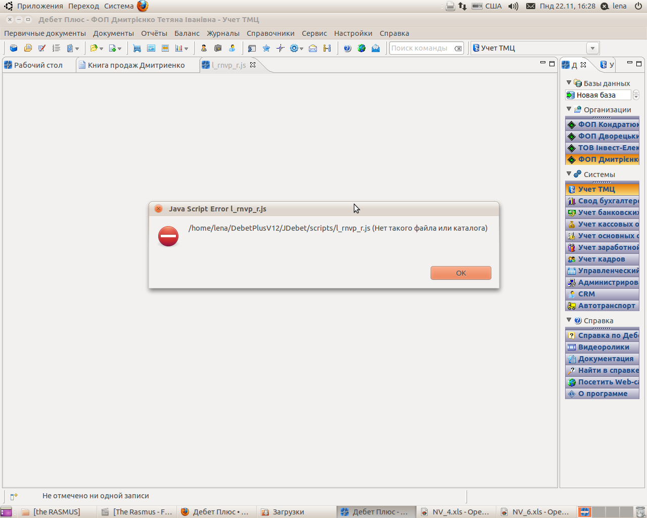Switch to the У side panel tab
The image size is (647, 518).
pyautogui.click(x=607, y=65)
